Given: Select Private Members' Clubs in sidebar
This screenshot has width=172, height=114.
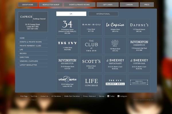Looking at the screenshot, I should coord(33,46).
